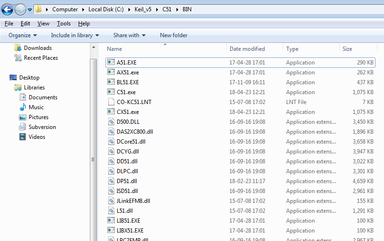Open the Videos library icon
This screenshot has width=384, height=241.
click(x=23, y=137)
